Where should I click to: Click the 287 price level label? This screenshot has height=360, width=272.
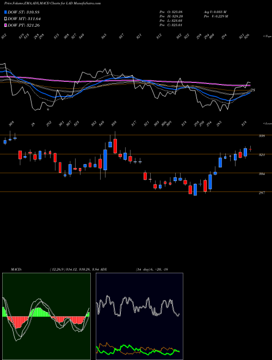tap(262, 193)
